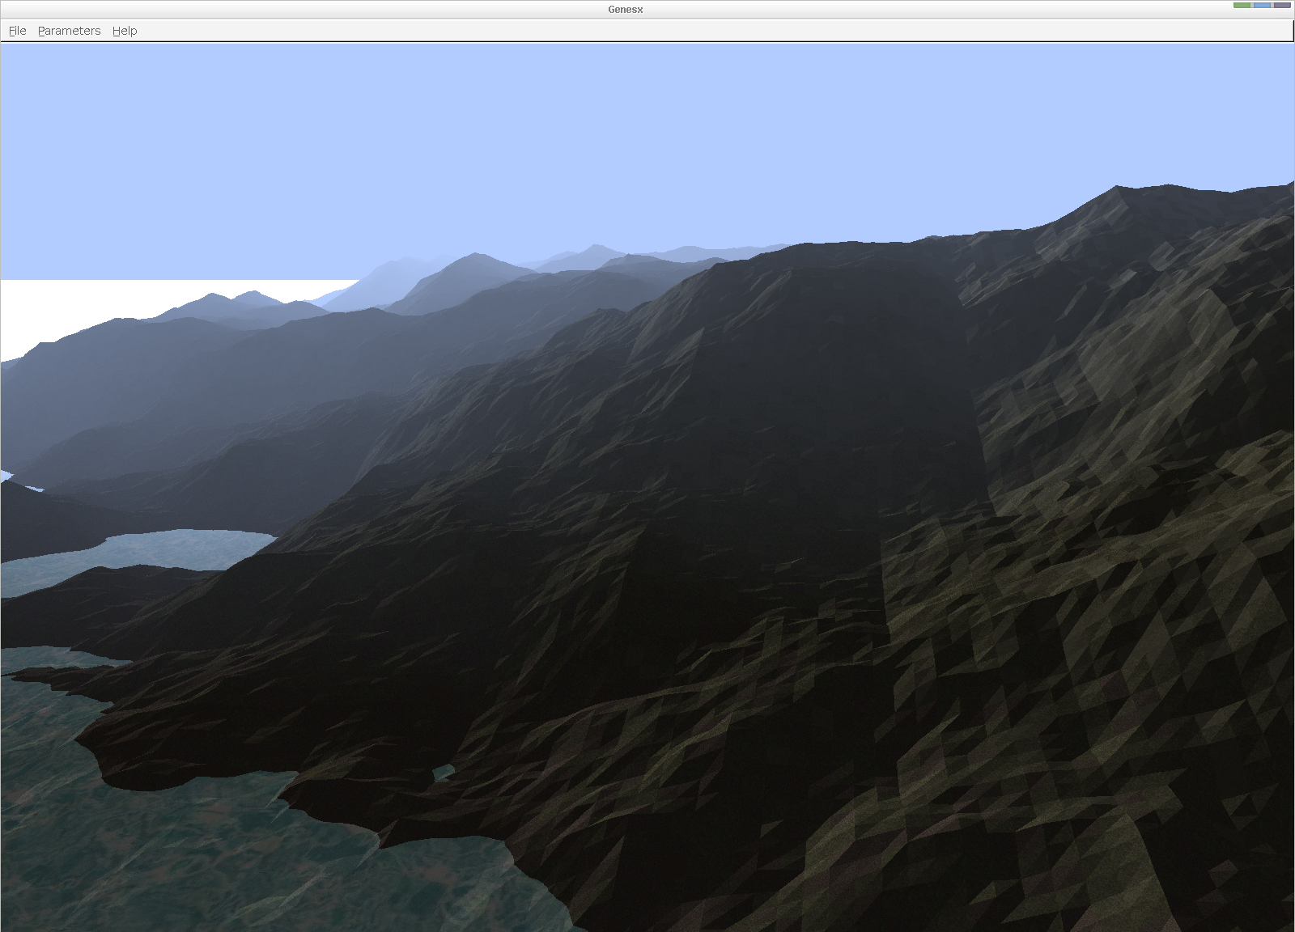
Task: Click the highest ridge peak at top right
Action: click(1117, 189)
